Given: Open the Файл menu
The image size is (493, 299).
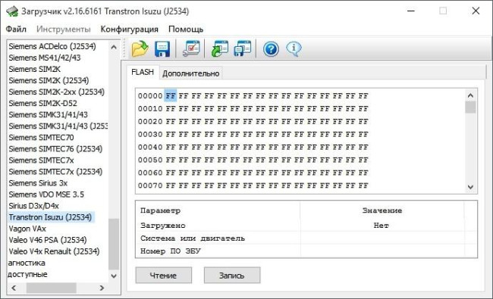Looking at the screenshot, I should (x=16, y=30).
